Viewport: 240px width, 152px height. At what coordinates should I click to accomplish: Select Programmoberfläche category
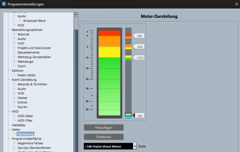click(x=27, y=139)
